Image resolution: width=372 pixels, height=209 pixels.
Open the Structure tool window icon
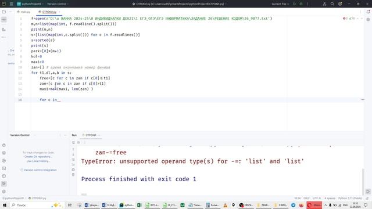(x=4, y=30)
